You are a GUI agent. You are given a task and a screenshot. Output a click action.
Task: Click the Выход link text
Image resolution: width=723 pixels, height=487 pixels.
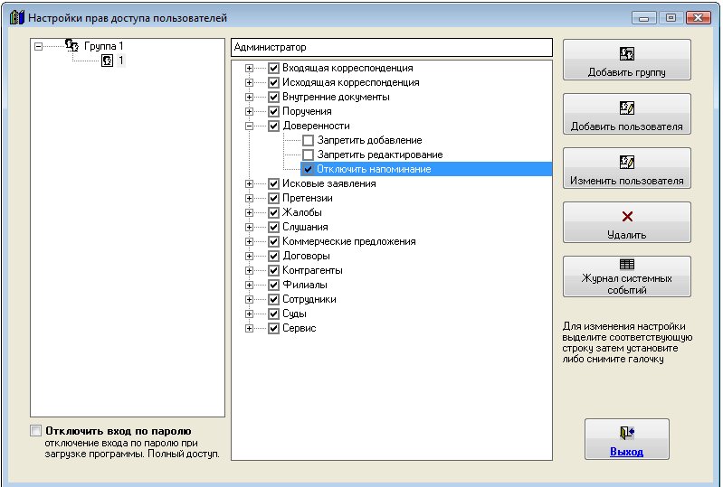click(627, 452)
